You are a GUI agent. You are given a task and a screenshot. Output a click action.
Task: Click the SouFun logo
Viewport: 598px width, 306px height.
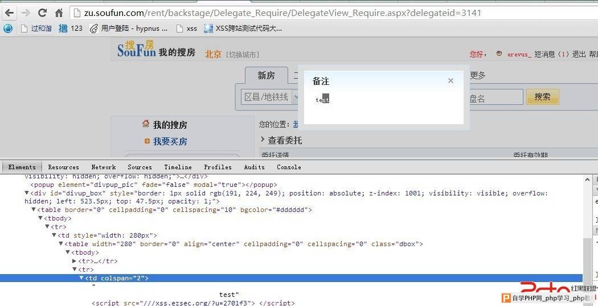point(137,48)
